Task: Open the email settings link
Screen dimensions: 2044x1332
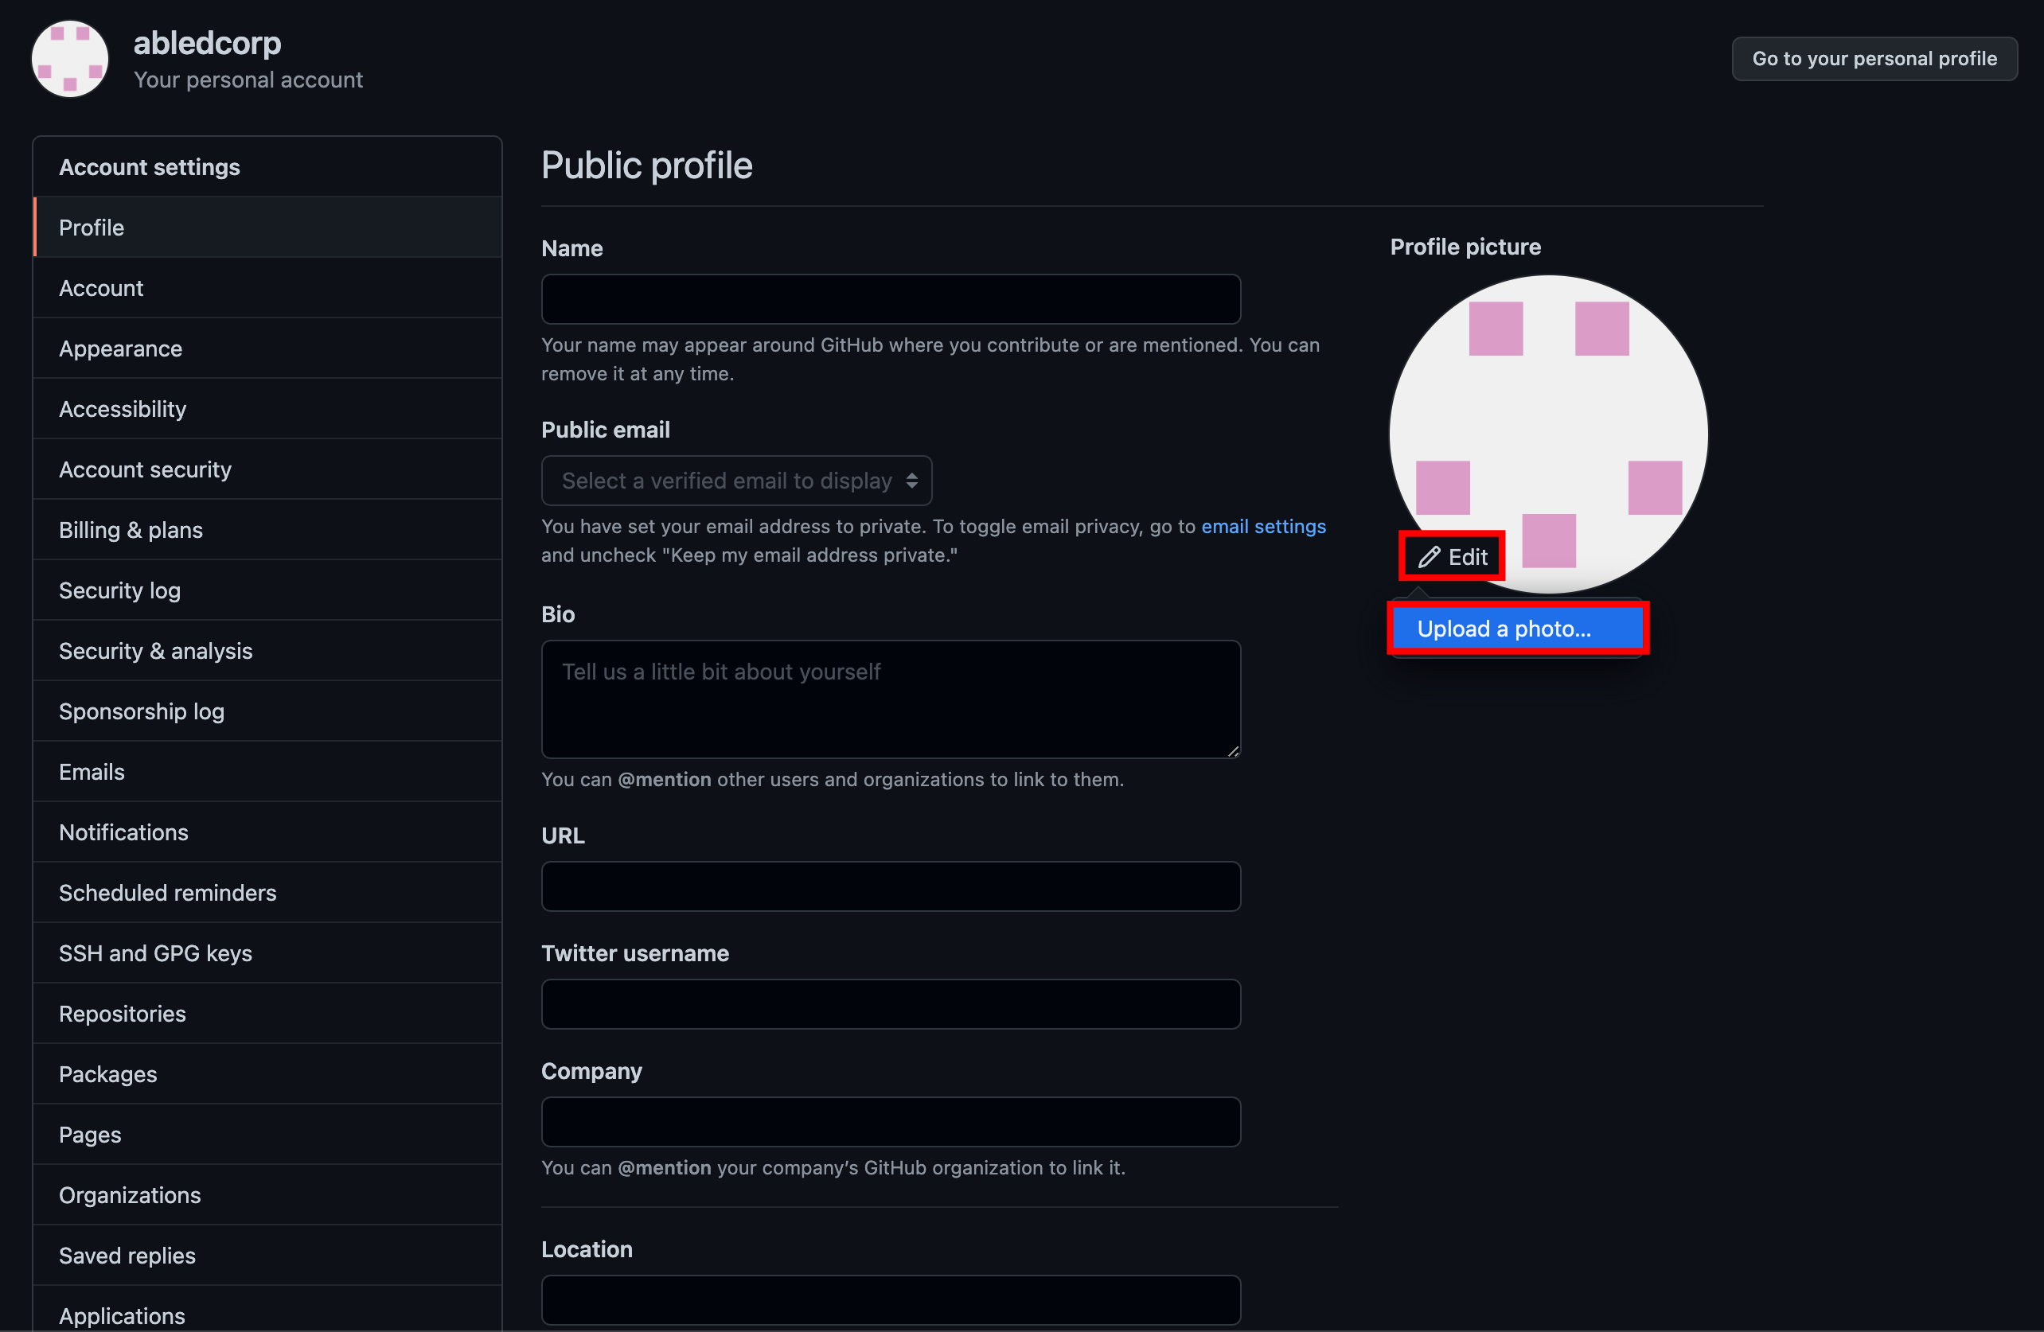Action: pyautogui.click(x=1262, y=527)
